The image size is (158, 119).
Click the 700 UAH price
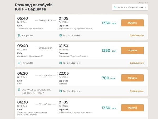[x=108, y=78]
